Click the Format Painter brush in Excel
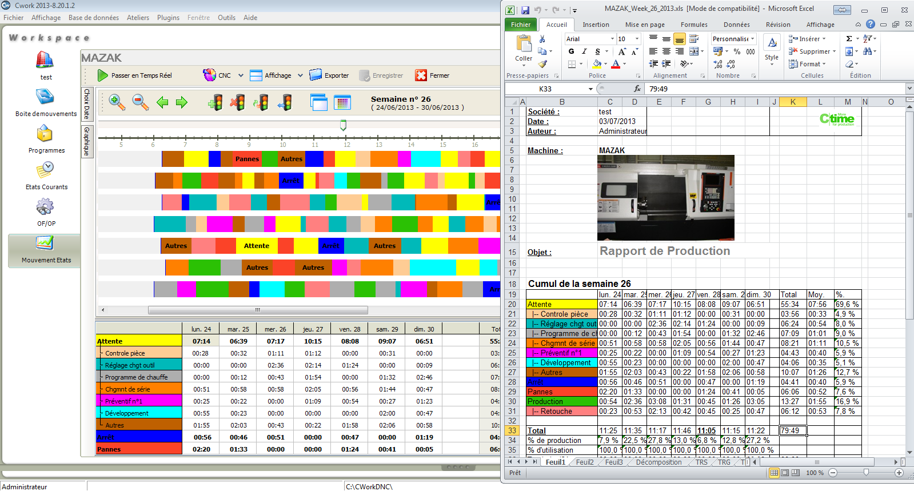The width and height of the screenshot is (914, 491). click(x=542, y=64)
